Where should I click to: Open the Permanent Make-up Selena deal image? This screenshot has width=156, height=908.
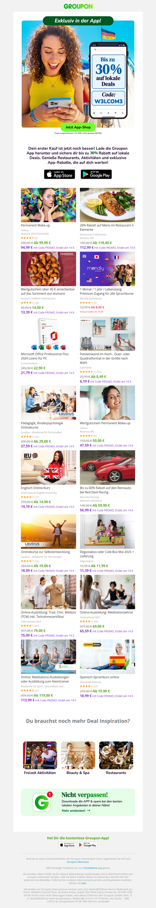48,205
